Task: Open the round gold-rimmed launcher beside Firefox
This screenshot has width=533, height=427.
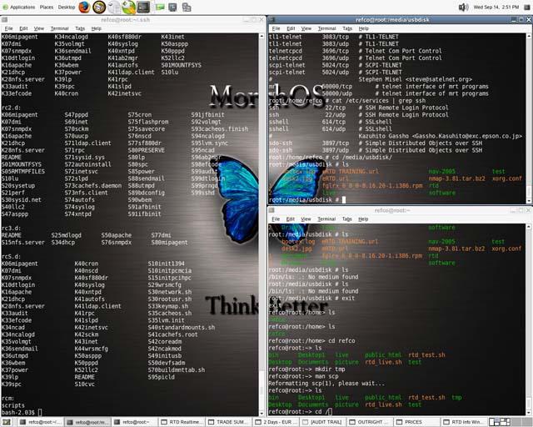Action: [x=99, y=7]
